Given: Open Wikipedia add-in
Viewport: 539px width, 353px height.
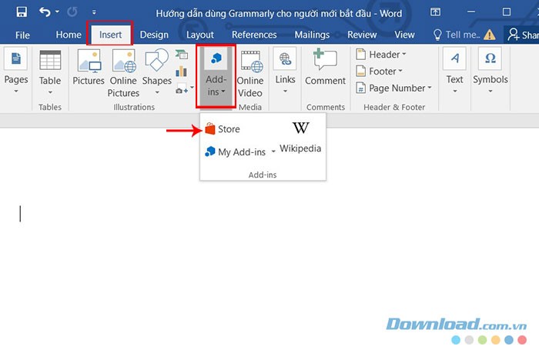Looking at the screenshot, I should [300, 137].
